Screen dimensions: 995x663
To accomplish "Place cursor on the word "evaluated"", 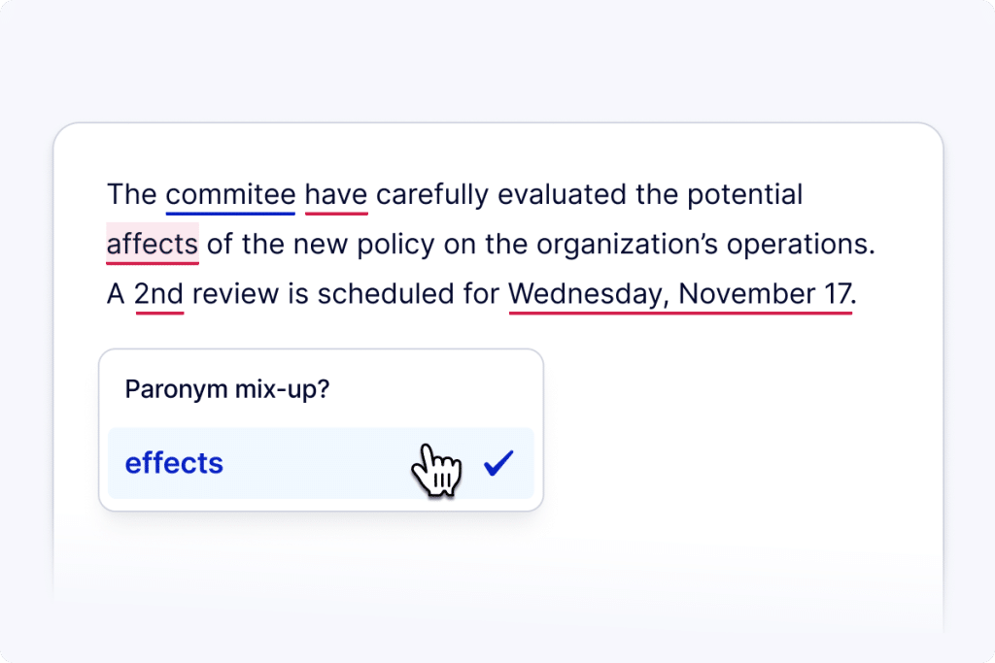I will tap(563, 194).
